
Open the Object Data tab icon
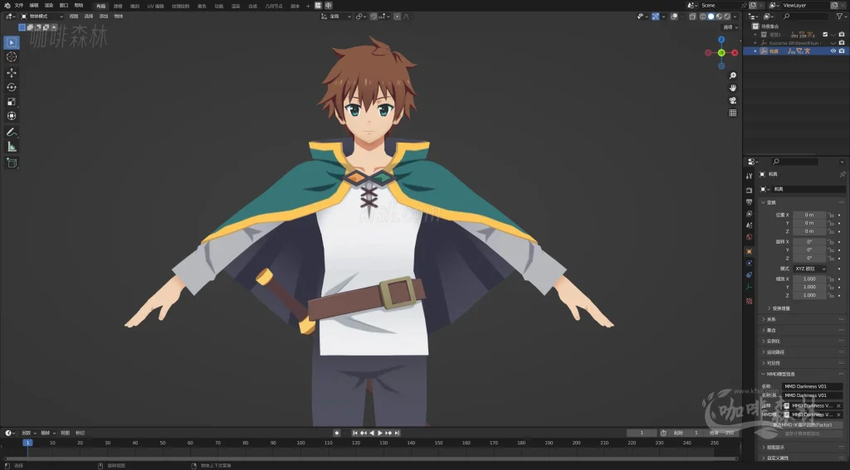pyautogui.click(x=750, y=287)
